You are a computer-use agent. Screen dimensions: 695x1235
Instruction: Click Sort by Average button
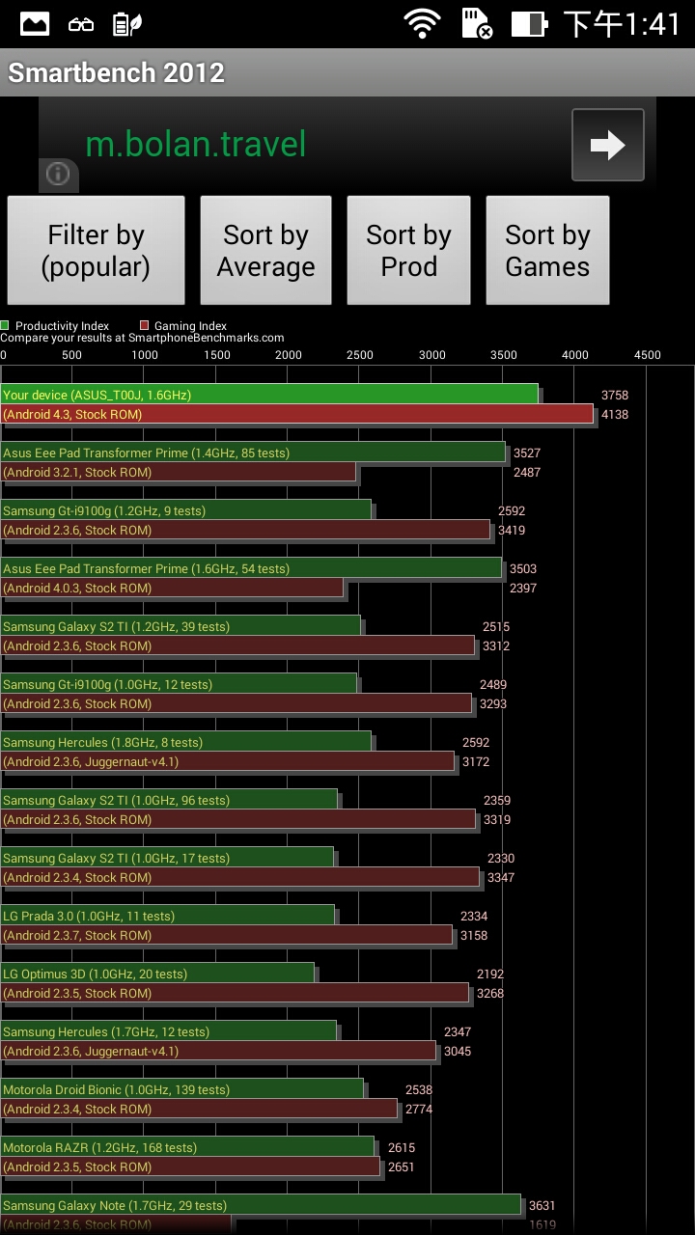coord(265,251)
